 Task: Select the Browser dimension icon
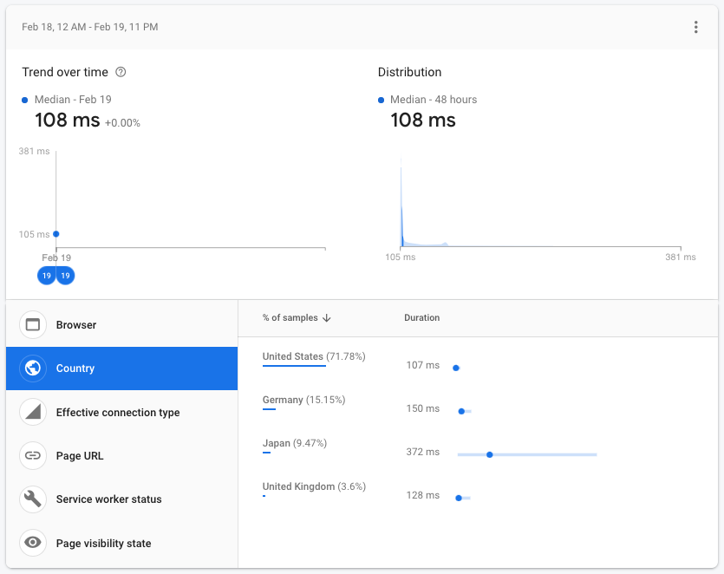click(32, 324)
